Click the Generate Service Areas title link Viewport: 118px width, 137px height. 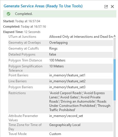point(43,6)
